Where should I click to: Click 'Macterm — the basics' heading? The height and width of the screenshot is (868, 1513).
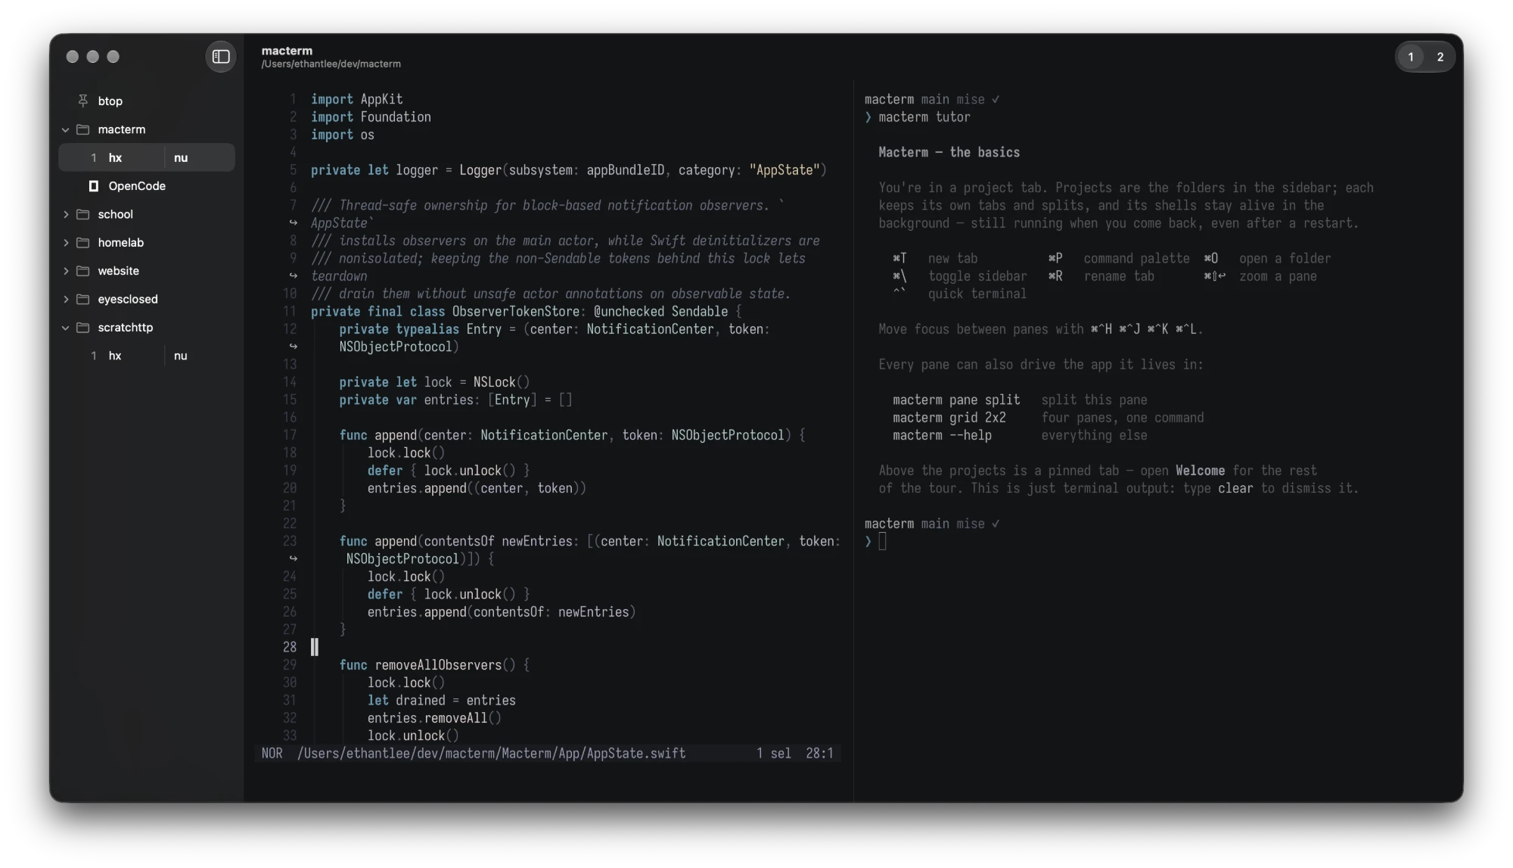point(949,152)
